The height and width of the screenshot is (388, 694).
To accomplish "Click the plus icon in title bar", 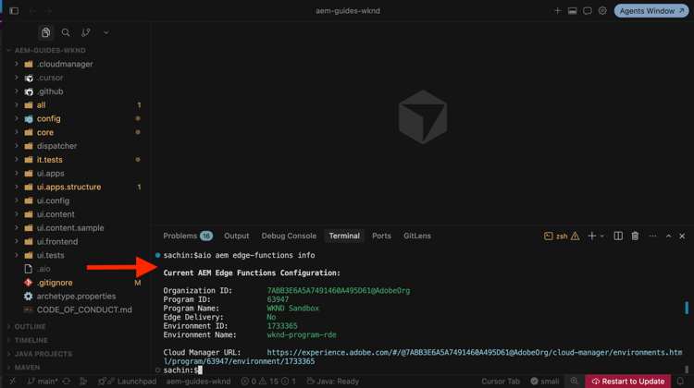I will click(x=557, y=10).
